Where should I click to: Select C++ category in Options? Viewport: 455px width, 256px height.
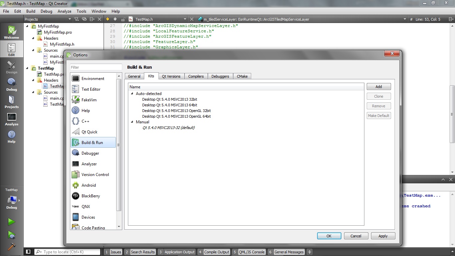(x=93, y=121)
